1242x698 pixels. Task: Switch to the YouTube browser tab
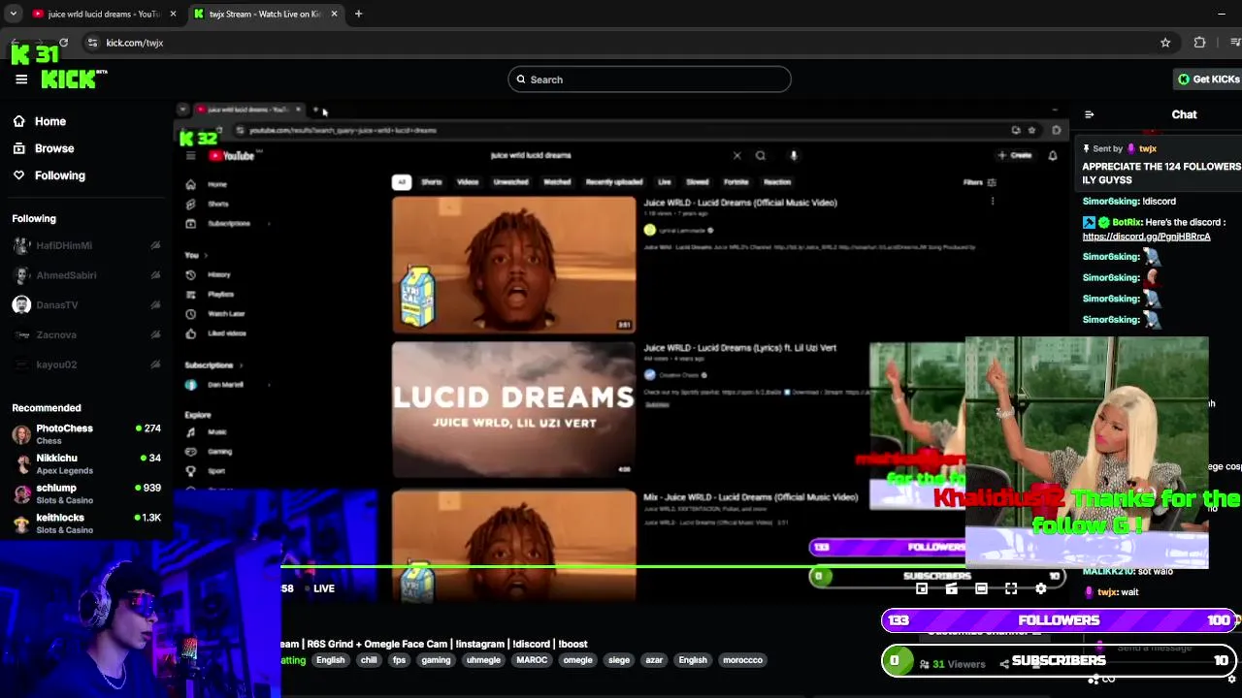pyautogui.click(x=104, y=14)
